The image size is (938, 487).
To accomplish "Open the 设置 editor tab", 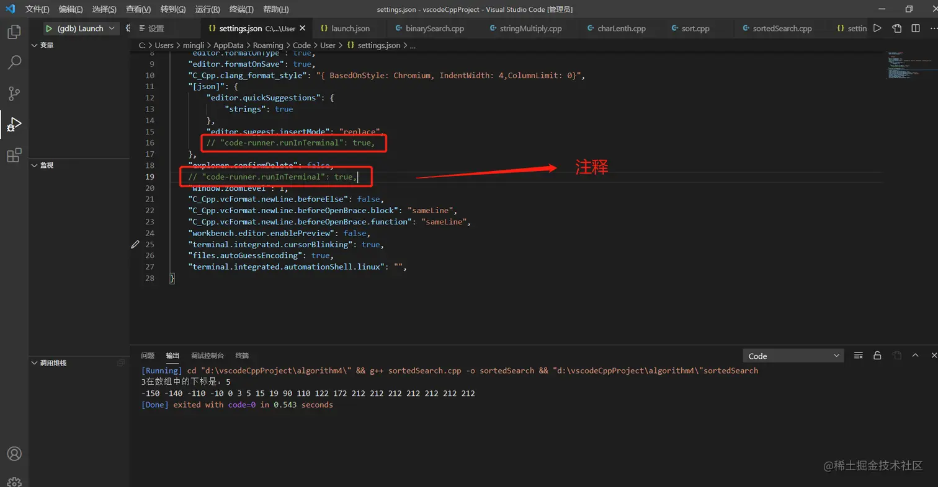I will click(x=155, y=29).
